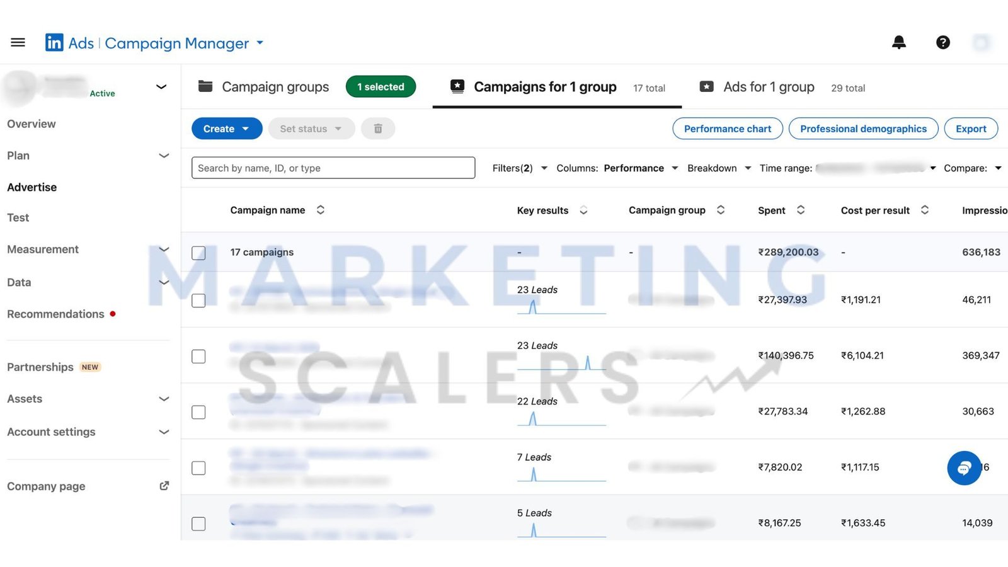Viewport: 1008px width, 567px height.
Task: Select all 17 campaigns with the header checkbox
Action: coord(198,253)
